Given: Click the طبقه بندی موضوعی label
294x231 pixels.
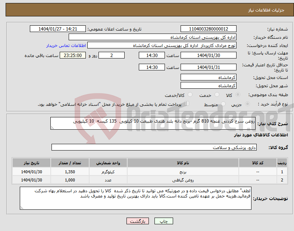Looking at the screenshot, I should click(268, 95).
